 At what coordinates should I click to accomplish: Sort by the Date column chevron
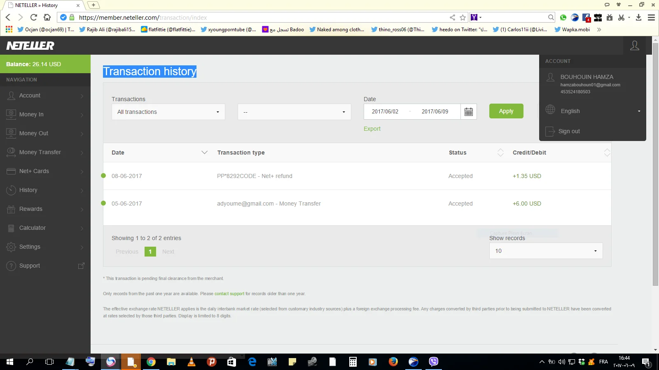point(204,153)
